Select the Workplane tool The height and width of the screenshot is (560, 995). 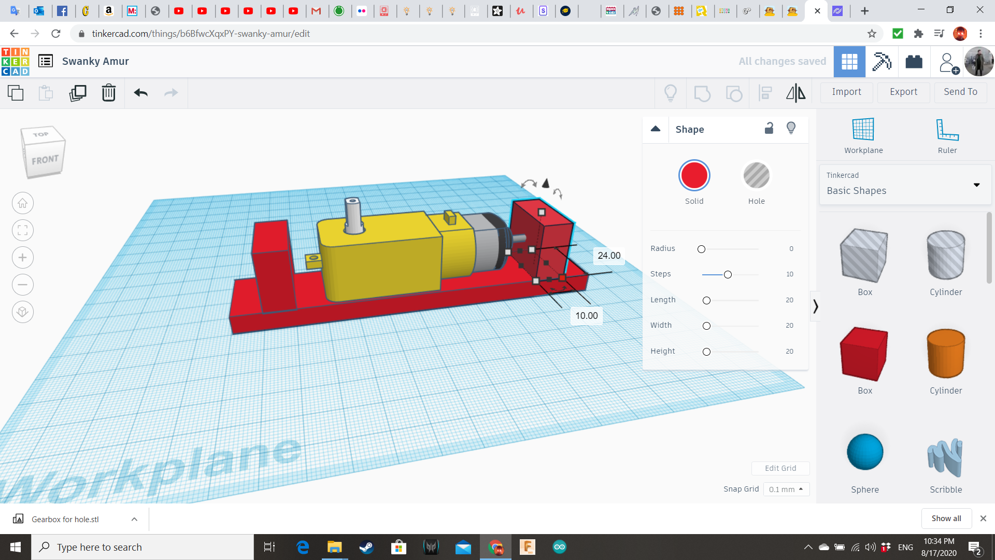click(x=863, y=135)
